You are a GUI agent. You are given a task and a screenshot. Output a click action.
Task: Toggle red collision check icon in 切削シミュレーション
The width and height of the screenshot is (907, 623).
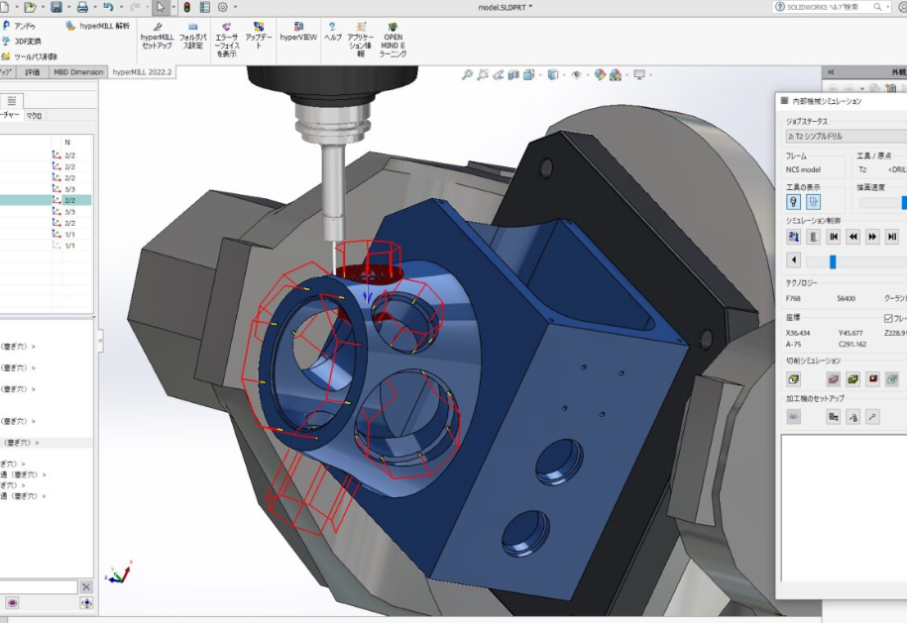(x=873, y=379)
